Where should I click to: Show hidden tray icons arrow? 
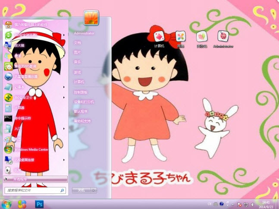tap(233, 205)
